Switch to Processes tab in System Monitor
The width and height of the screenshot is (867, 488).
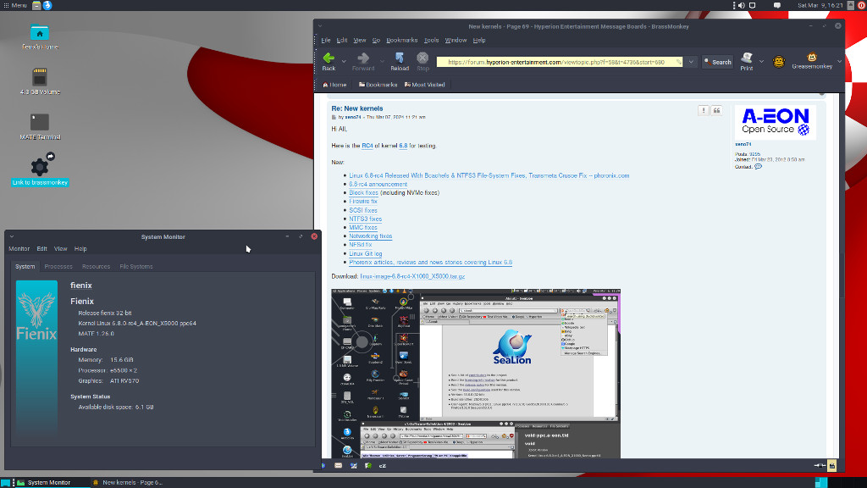click(58, 266)
